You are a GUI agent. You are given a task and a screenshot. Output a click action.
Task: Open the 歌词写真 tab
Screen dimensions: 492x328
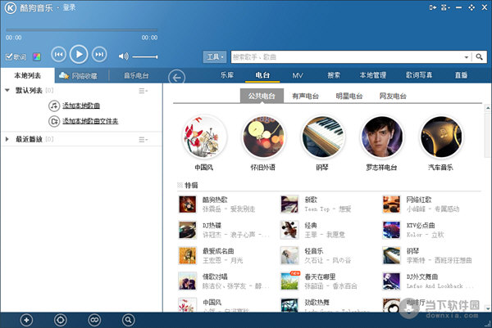click(419, 75)
